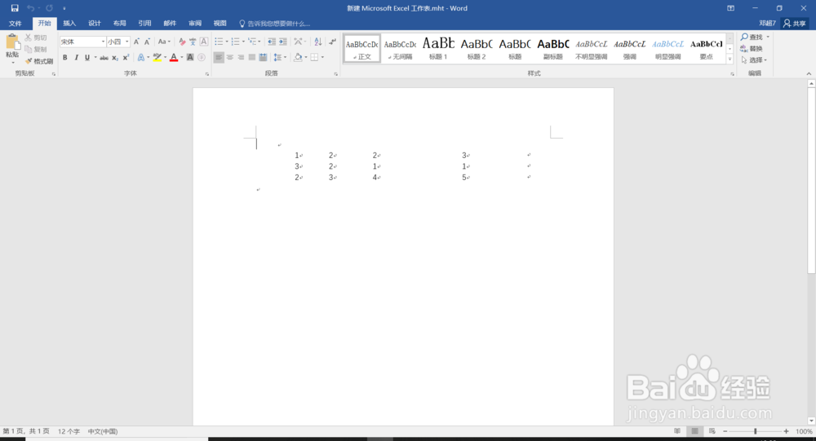Click the phonetic guide (拼音) icon
816x441 pixels.
coord(193,42)
